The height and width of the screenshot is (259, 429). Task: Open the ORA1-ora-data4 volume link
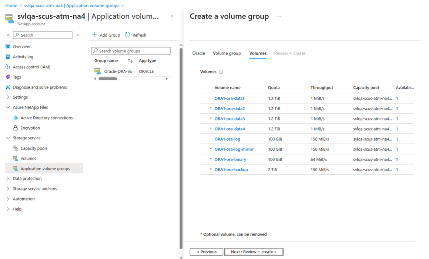[230, 129]
